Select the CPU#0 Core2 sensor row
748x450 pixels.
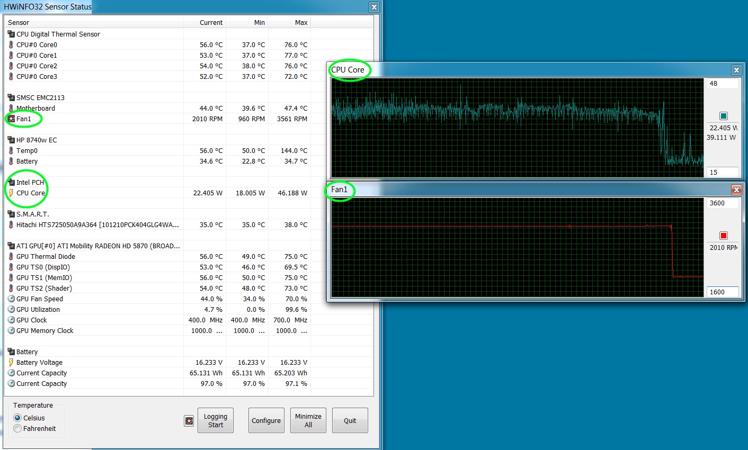click(189, 66)
